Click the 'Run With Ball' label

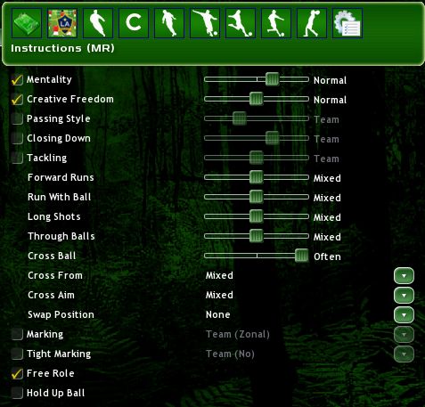click(x=60, y=197)
